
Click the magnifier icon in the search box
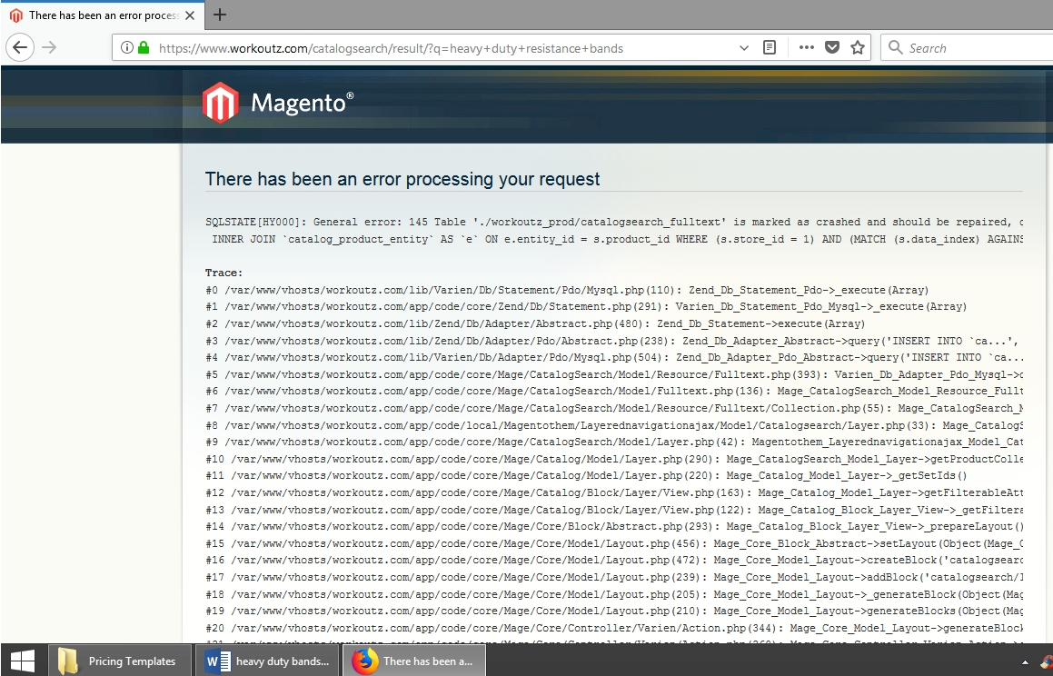(895, 47)
